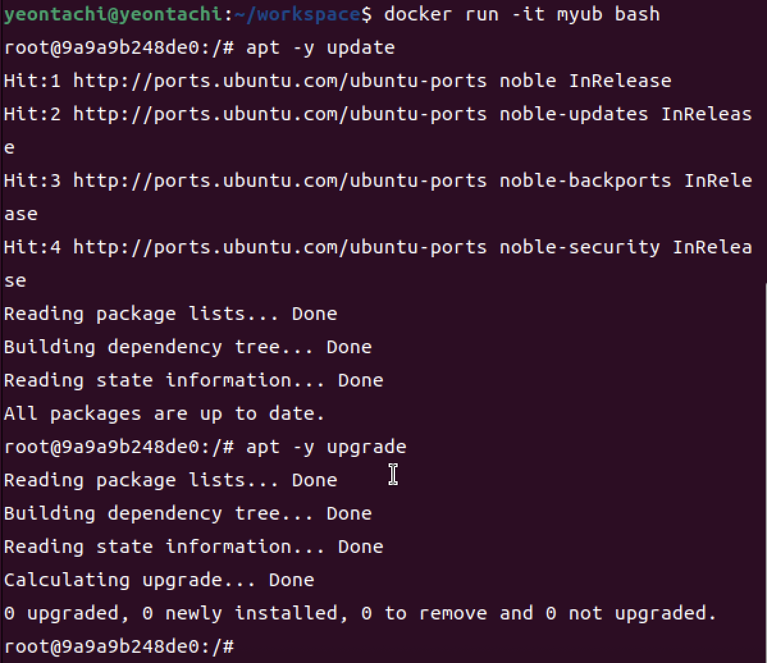Click the last empty root prompt line

[x=119, y=647]
